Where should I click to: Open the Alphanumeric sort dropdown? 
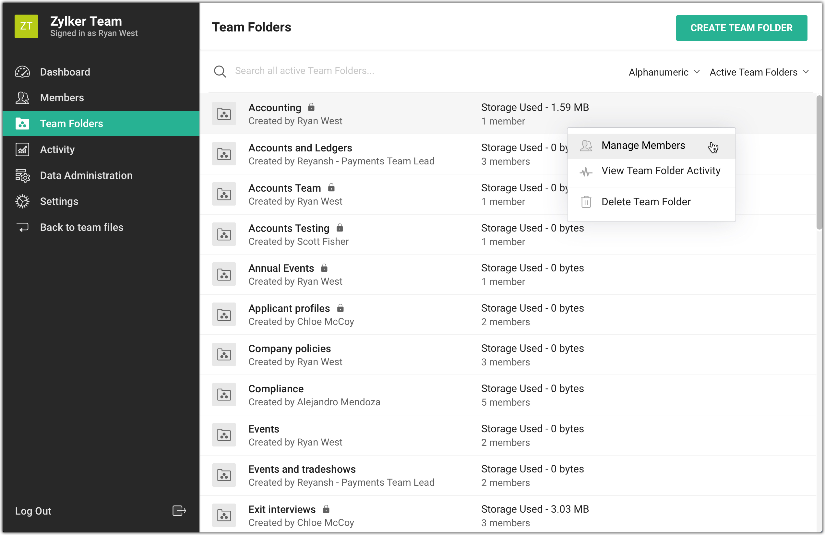tap(664, 72)
